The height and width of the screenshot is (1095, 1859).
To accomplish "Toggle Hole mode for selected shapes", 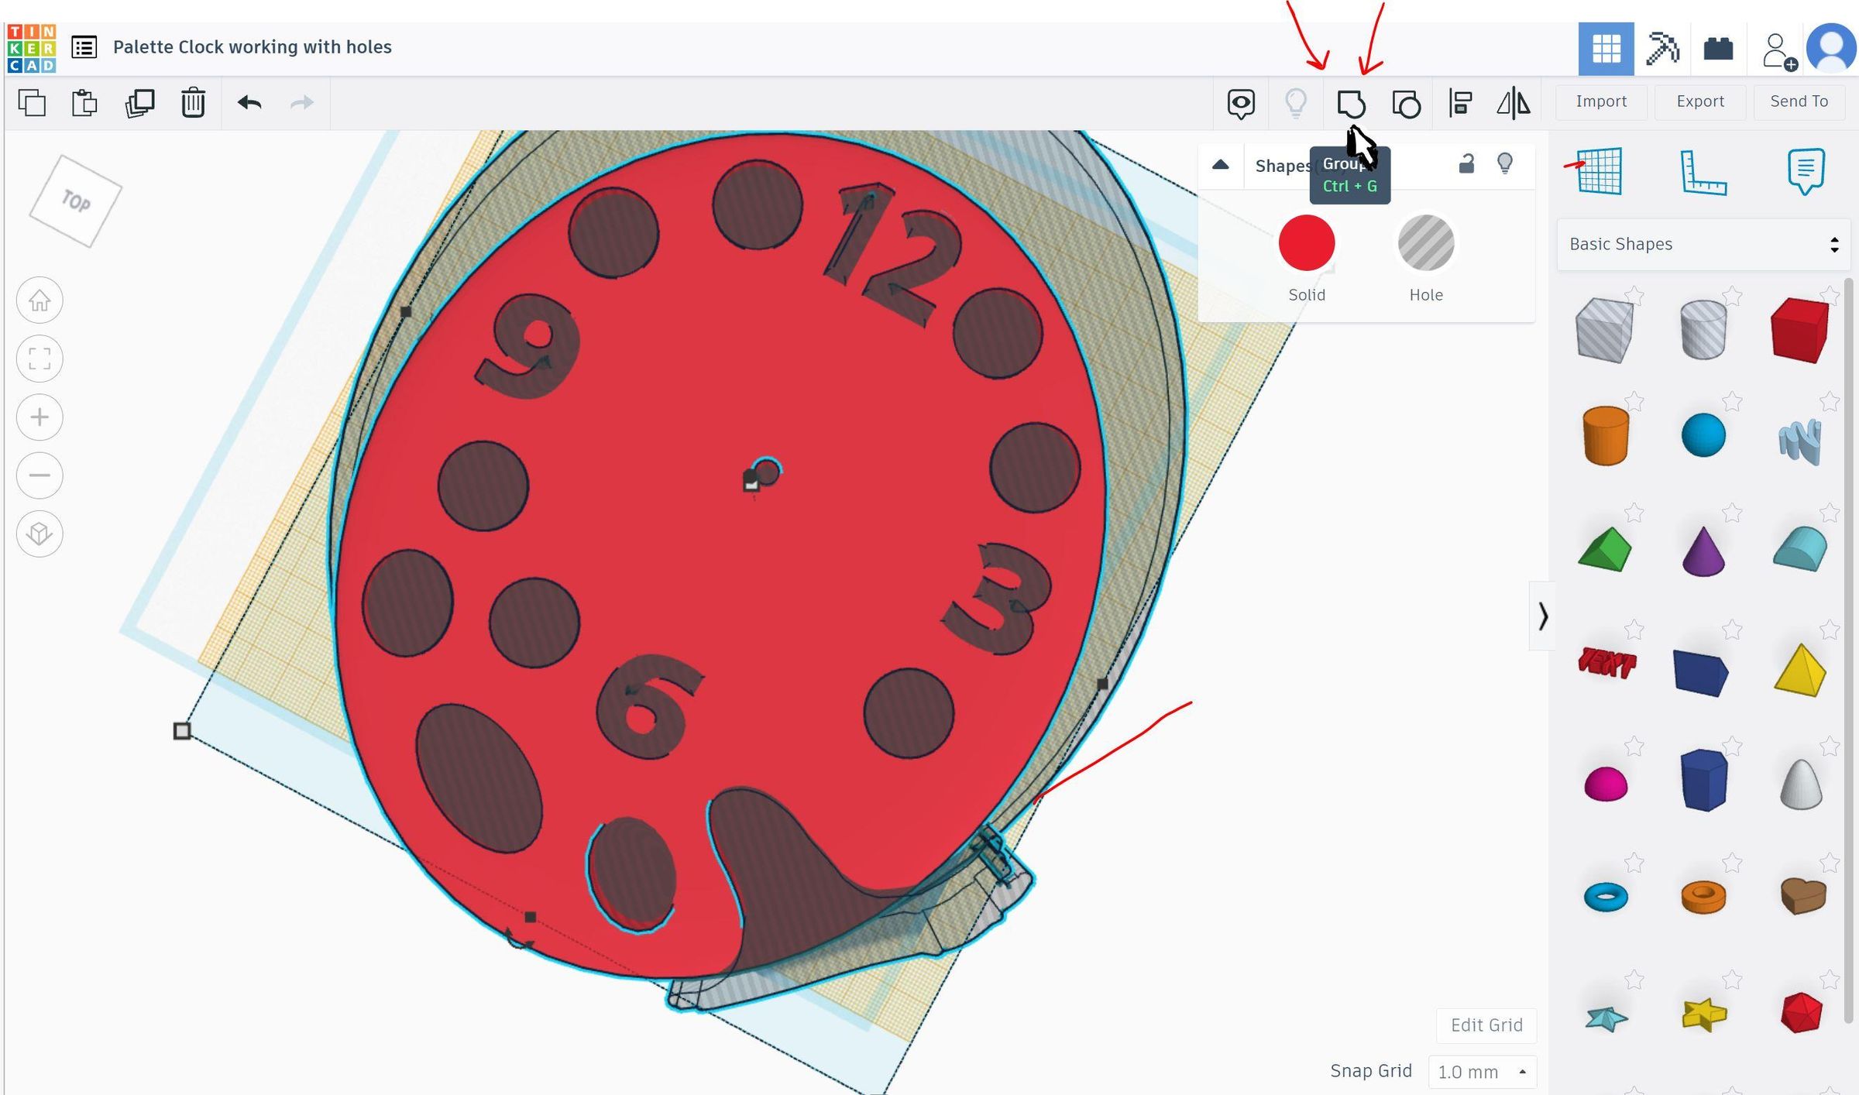I will pos(1425,243).
